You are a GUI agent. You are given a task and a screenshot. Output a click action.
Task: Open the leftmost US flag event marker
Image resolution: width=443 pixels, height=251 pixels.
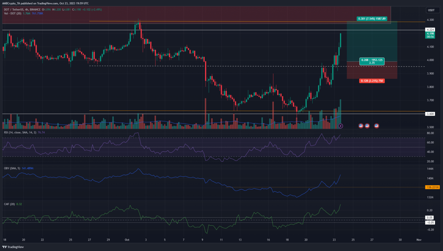(361, 126)
